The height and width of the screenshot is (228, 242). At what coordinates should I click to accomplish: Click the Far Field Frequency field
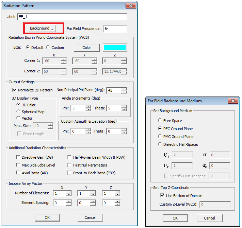(115, 29)
